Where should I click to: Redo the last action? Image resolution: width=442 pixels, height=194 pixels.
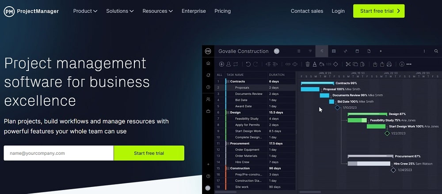tap(255, 64)
